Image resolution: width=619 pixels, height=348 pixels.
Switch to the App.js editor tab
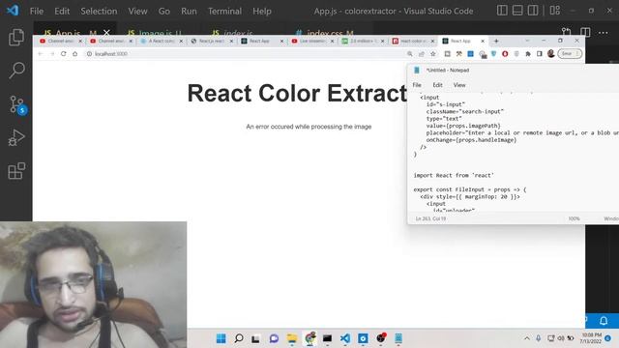pyautogui.click(x=68, y=32)
